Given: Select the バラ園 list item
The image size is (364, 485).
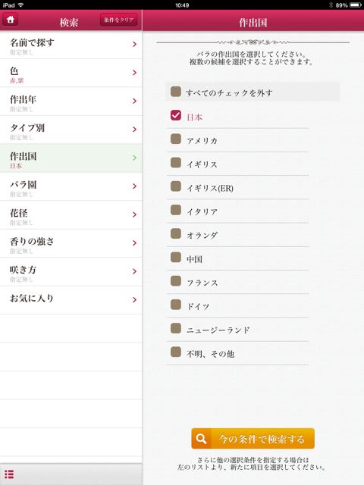Looking at the screenshot, I should coord(71,186).
